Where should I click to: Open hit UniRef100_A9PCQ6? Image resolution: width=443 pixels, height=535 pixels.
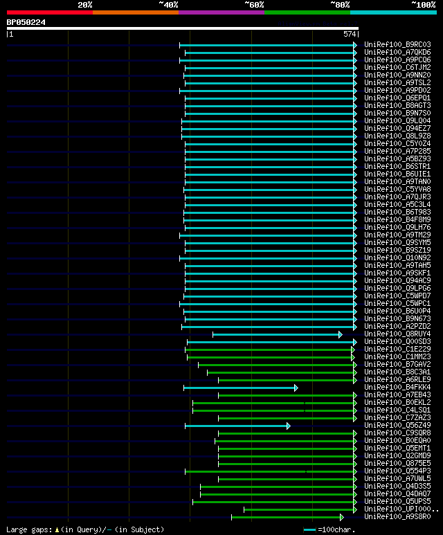point(397,60)
